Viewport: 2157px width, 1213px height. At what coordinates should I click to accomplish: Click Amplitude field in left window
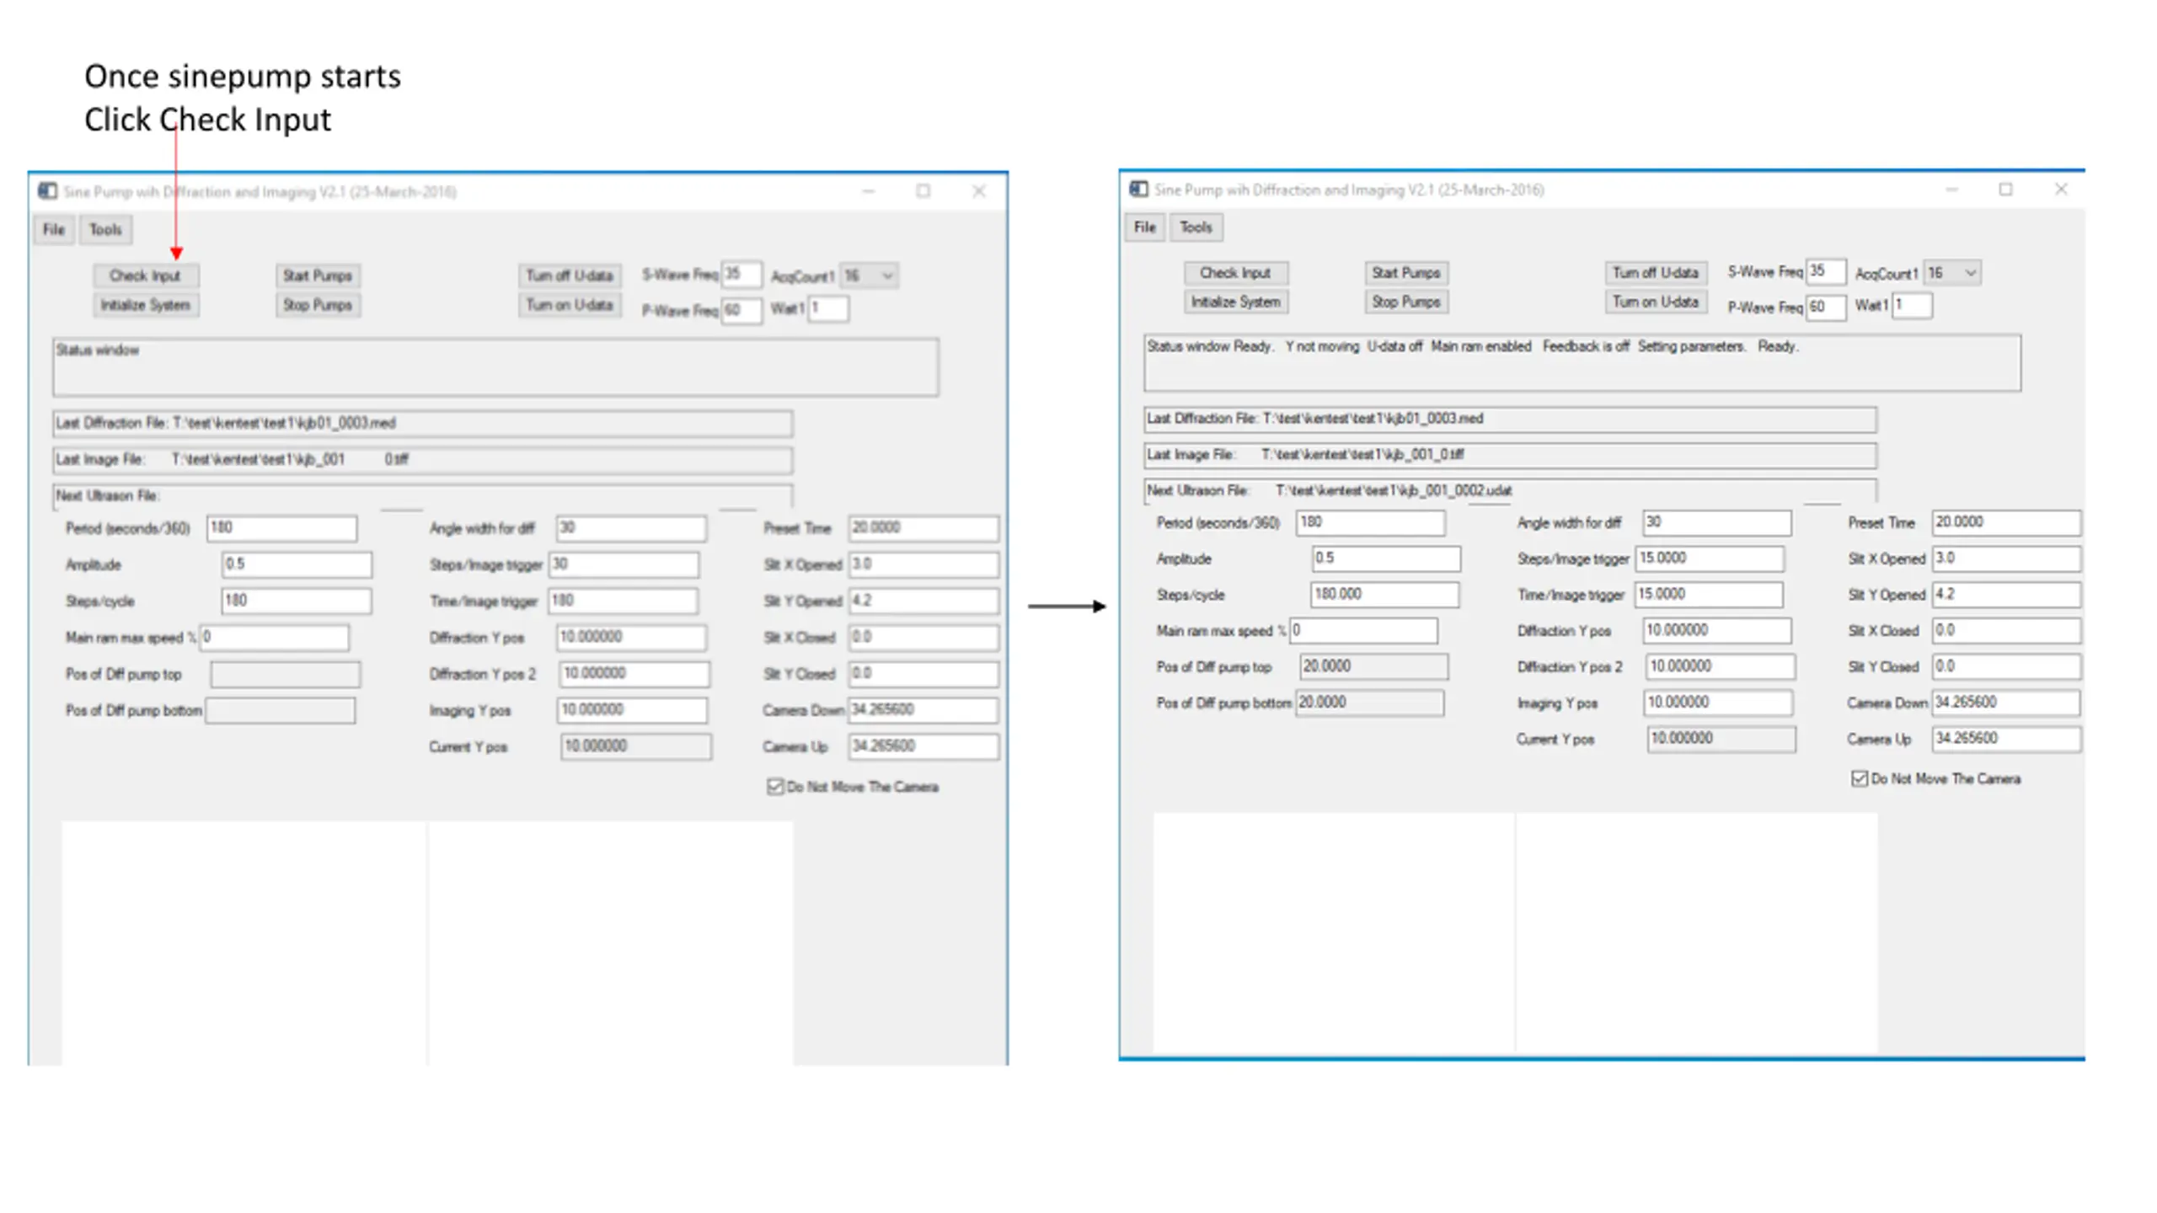(297, 564)
